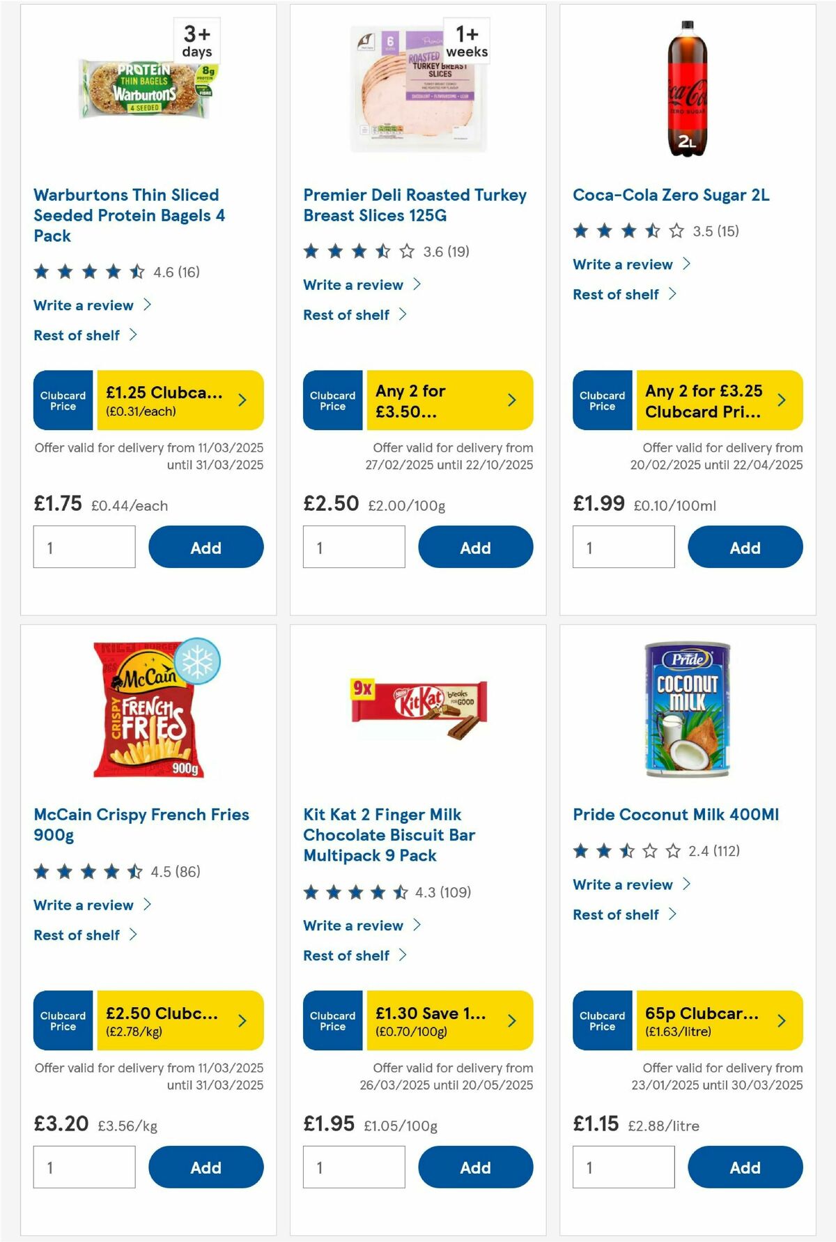Click the star rating for McCain Crispy French Fries
Viewport: 836px width, 1242px height.
pos(85,871)
